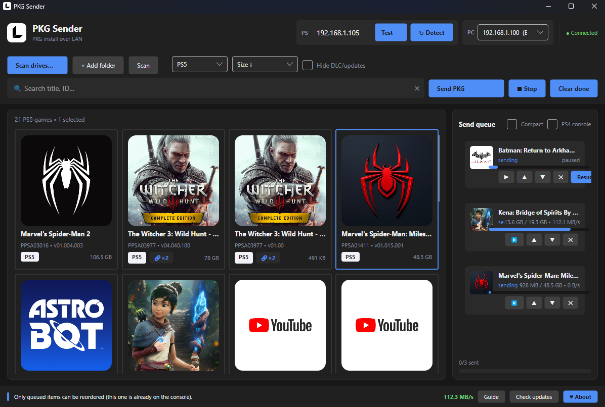Open Kena queue thumbnail
605x407 pixels.
coord(482,220)
